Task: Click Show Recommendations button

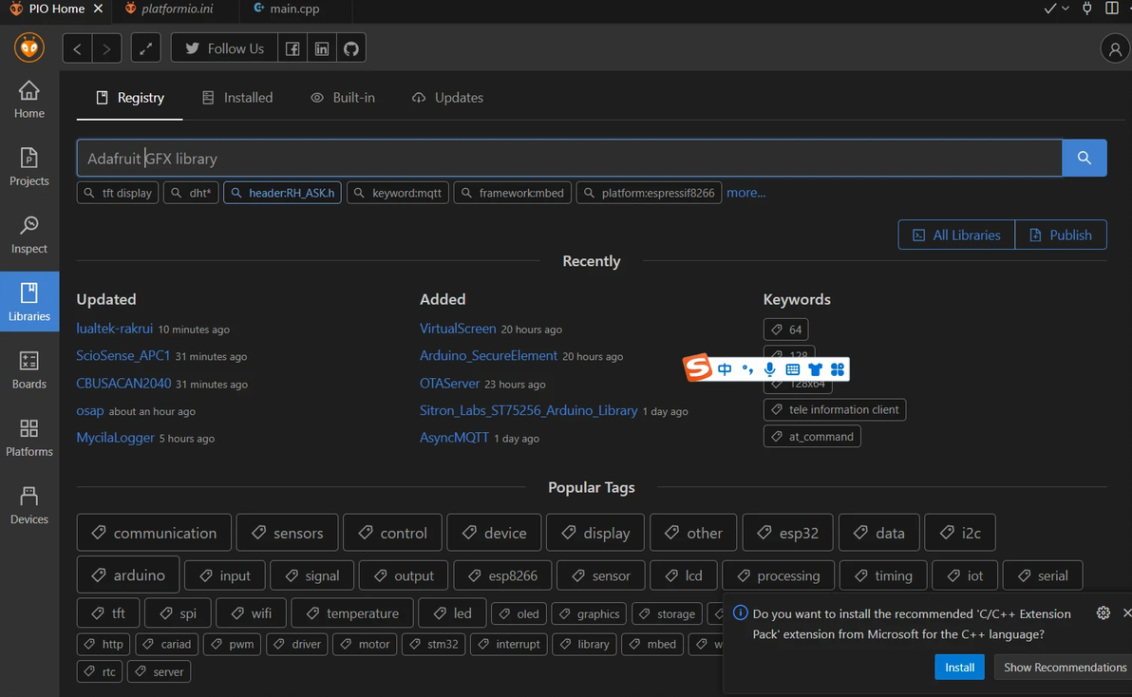Action: (1065, 668)
